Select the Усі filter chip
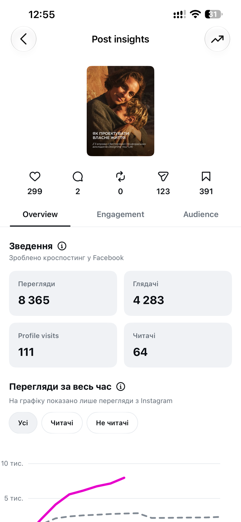Image resolution: width=241 pixels, height=522 pixels. point(23,423)
